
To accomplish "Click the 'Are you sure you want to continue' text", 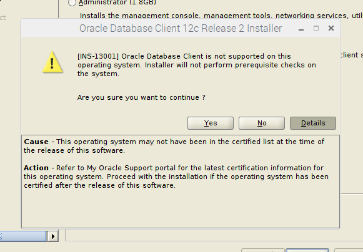I will point(141,97).
